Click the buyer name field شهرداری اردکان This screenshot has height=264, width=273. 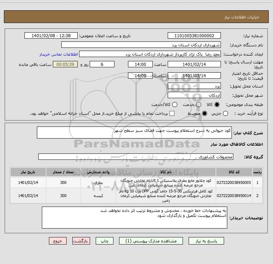click(x=141, y=45)
